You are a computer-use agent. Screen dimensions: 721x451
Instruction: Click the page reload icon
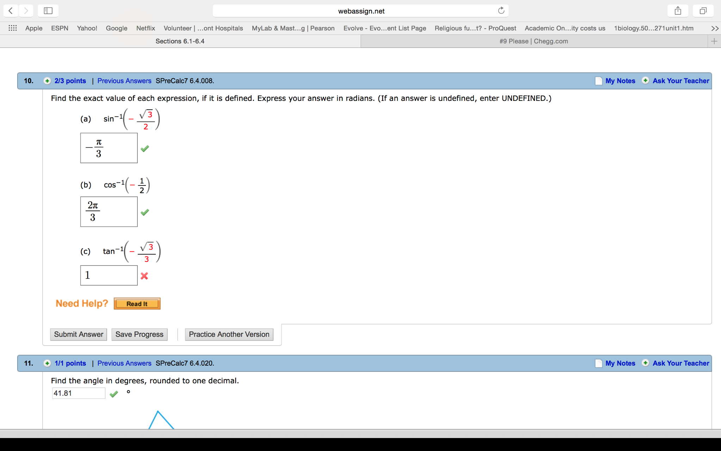[x=501, y=11]
